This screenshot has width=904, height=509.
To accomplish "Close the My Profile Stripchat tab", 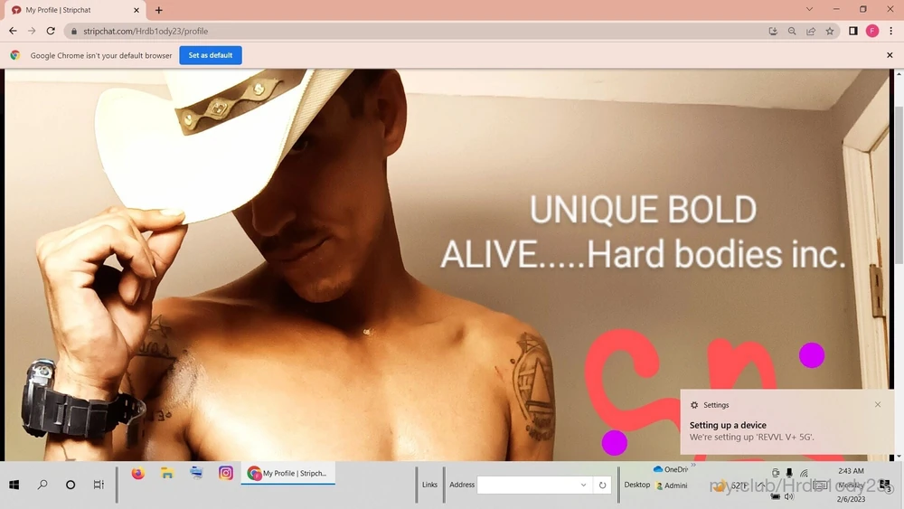I will pyautogui.click(x=137, y=10).
